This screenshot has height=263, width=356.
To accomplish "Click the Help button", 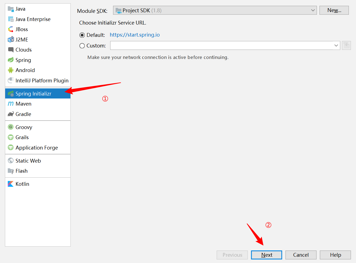I will coord(335,255).
